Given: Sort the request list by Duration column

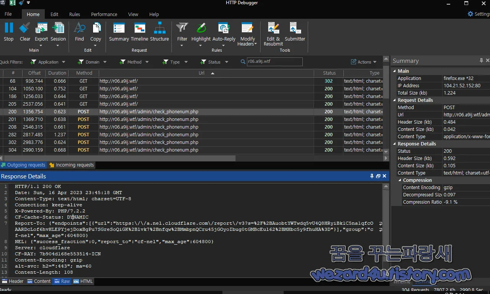Looking at the screenshot, I should pos(57,73).
